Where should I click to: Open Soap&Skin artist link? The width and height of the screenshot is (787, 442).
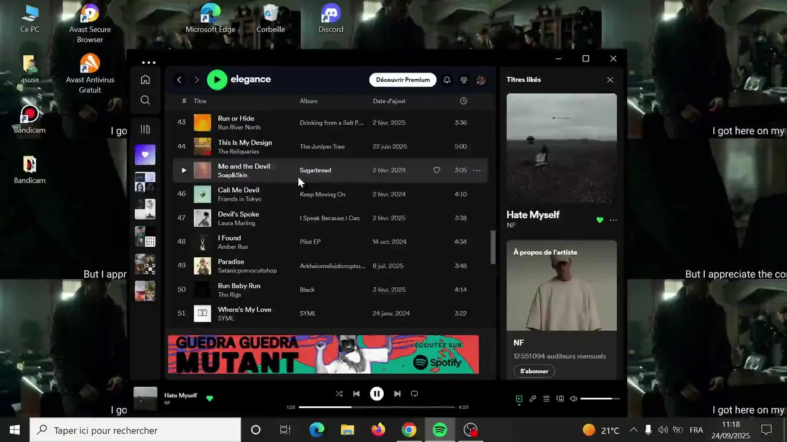pos(232,175)
